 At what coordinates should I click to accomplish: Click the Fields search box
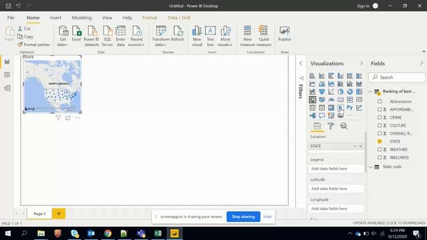click(x=397, y=77)
